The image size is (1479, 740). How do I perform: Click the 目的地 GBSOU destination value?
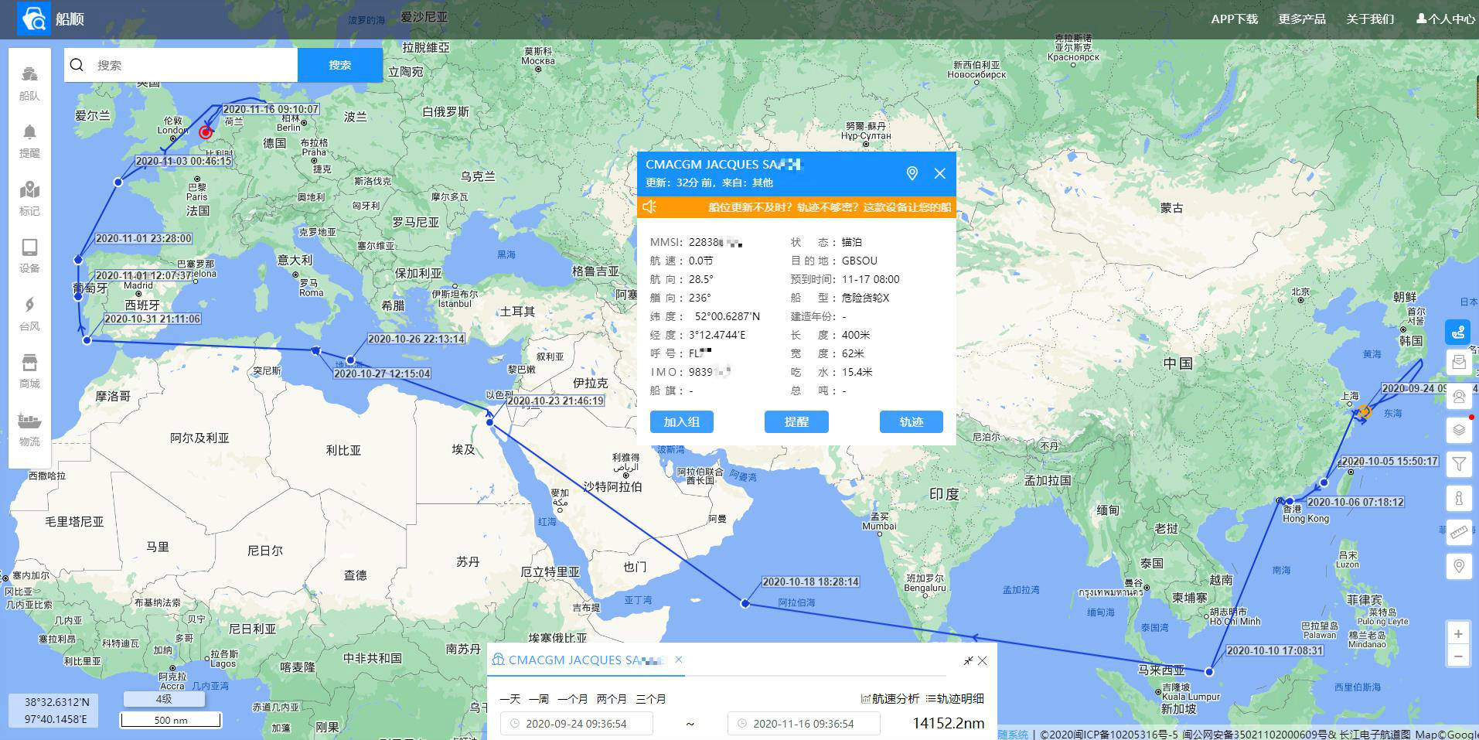point(860,261)
